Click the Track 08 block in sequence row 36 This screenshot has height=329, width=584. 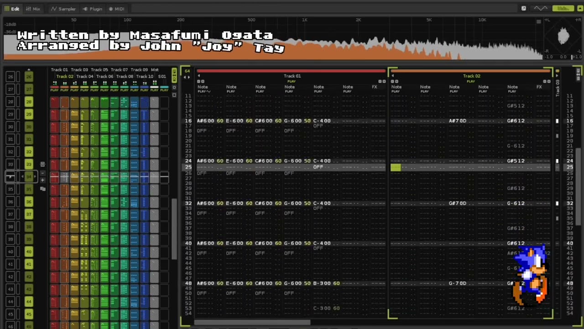tap(125, 202)
